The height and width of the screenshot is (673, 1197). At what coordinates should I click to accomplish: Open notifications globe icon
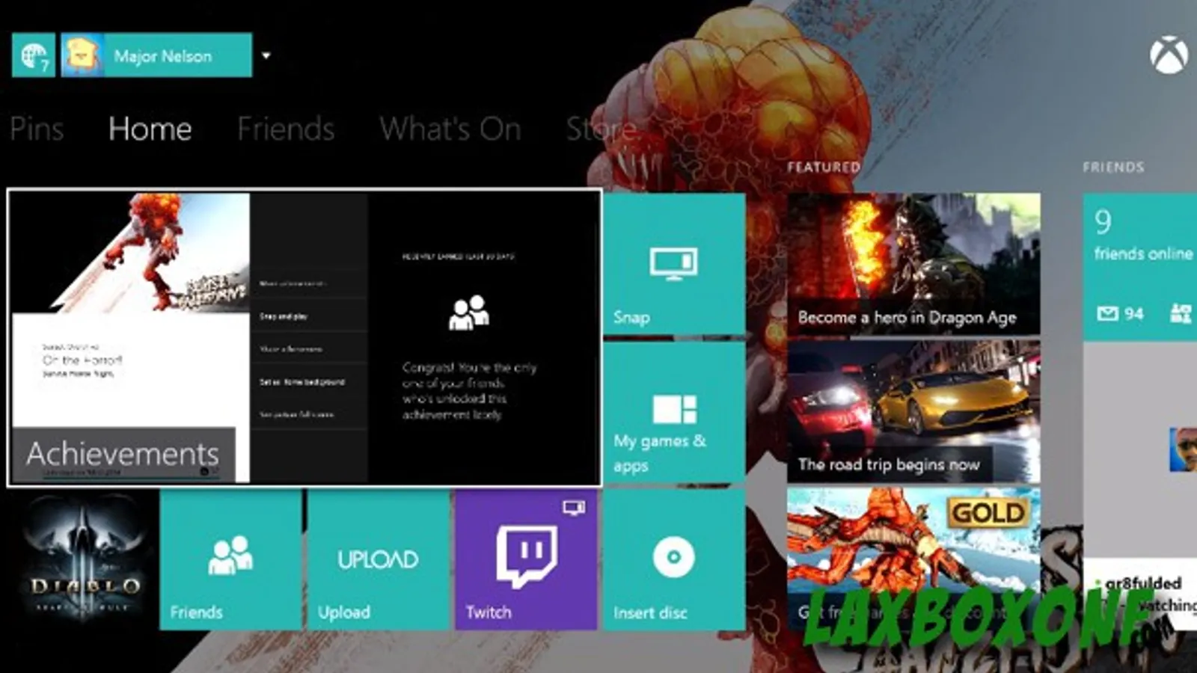click(34, 55)
